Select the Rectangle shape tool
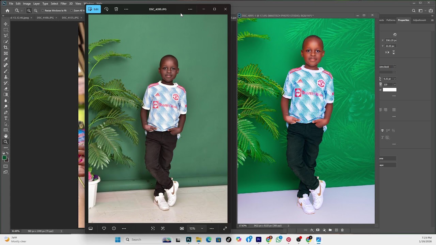 (6, 130)
